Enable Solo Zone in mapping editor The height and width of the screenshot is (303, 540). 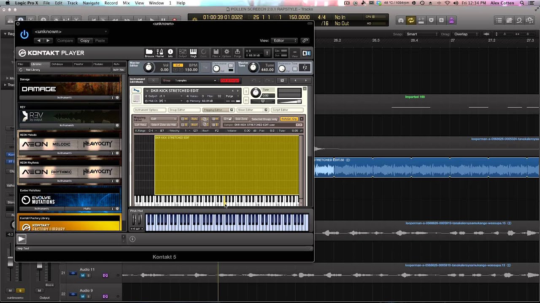tap(241, 119)
